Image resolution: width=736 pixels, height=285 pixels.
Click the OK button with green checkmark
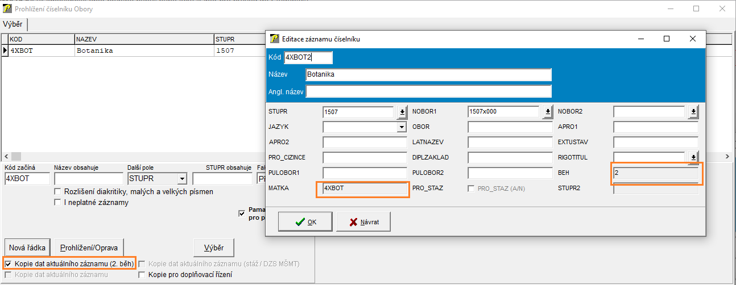pyautogui.click(x=306, y=222)
